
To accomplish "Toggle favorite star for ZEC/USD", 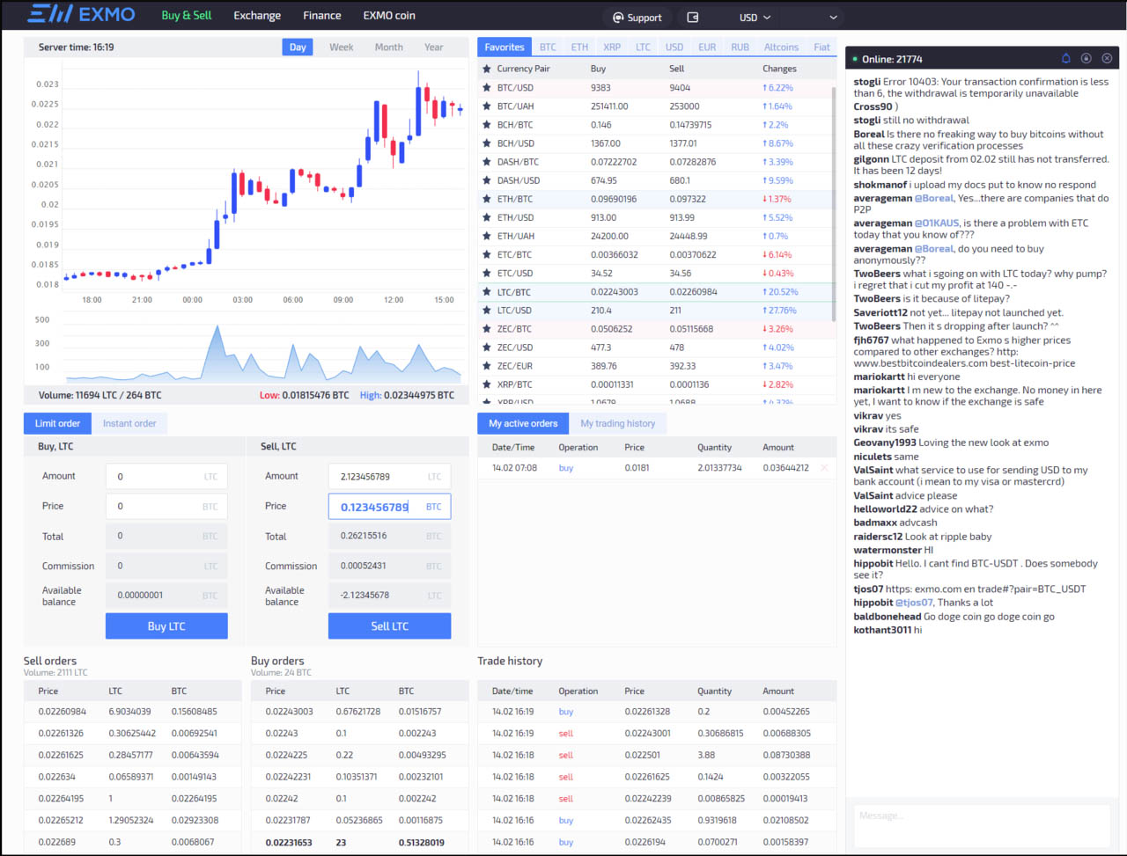I will tap(486, 348).
